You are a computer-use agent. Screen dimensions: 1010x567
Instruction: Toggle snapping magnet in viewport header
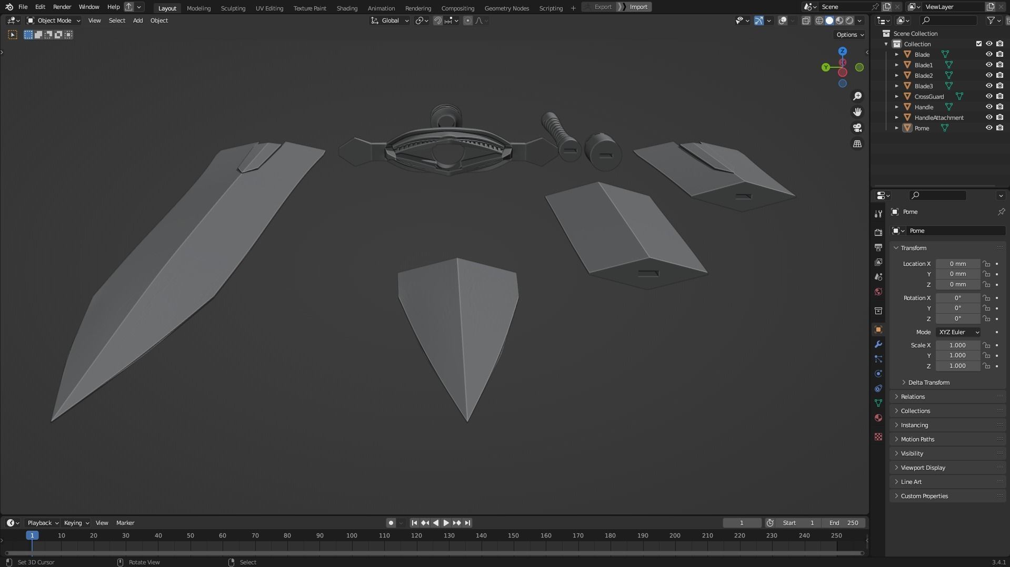437,20
